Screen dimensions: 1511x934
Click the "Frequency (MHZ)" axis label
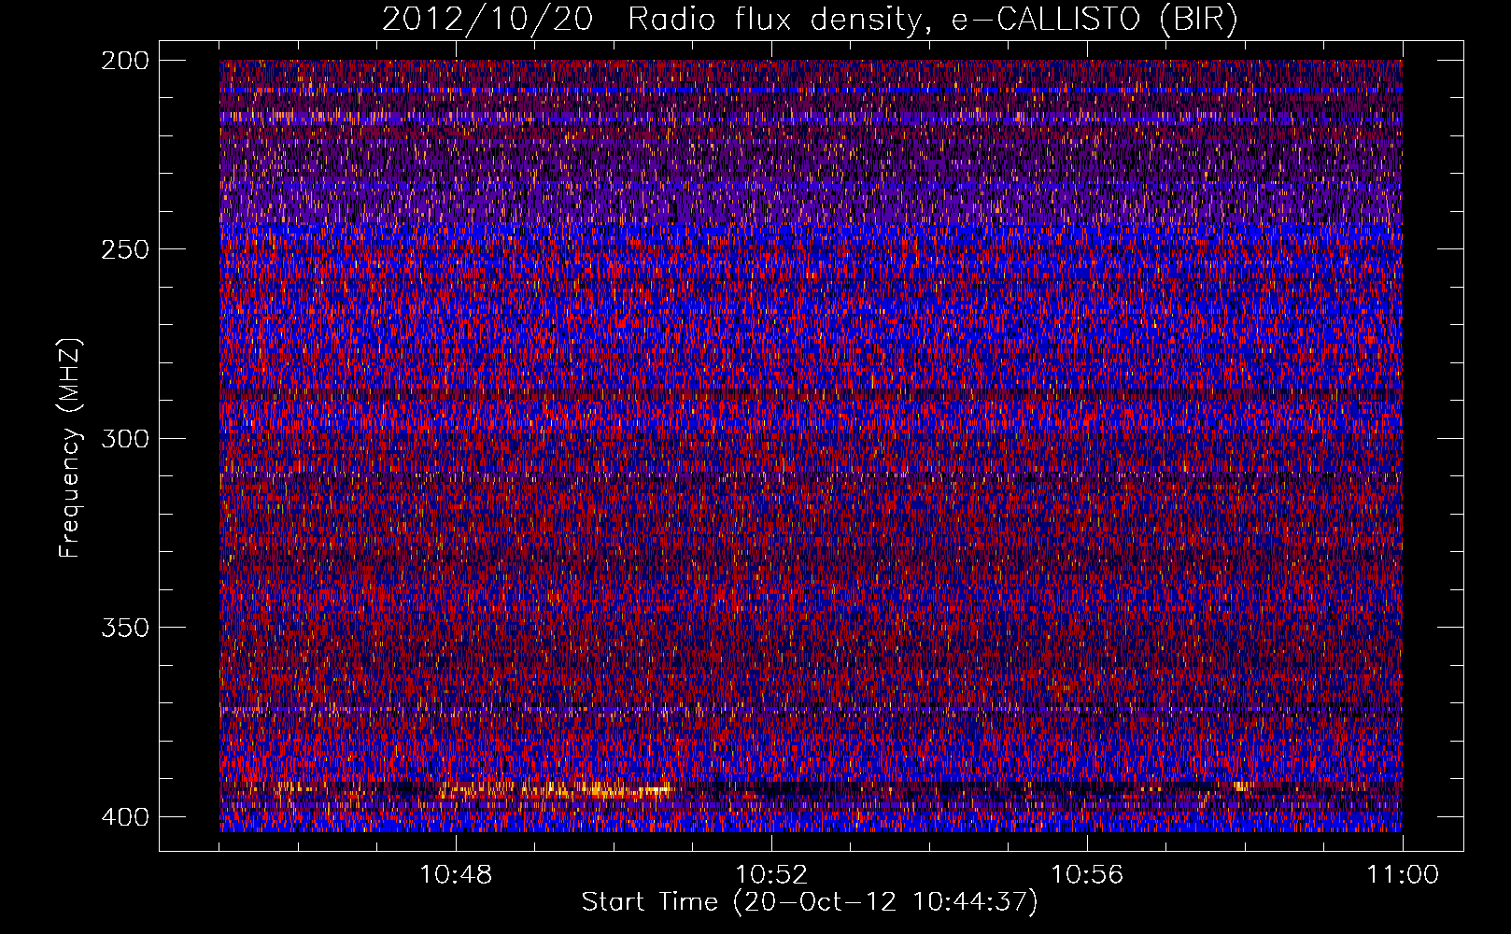pos(70,448)
